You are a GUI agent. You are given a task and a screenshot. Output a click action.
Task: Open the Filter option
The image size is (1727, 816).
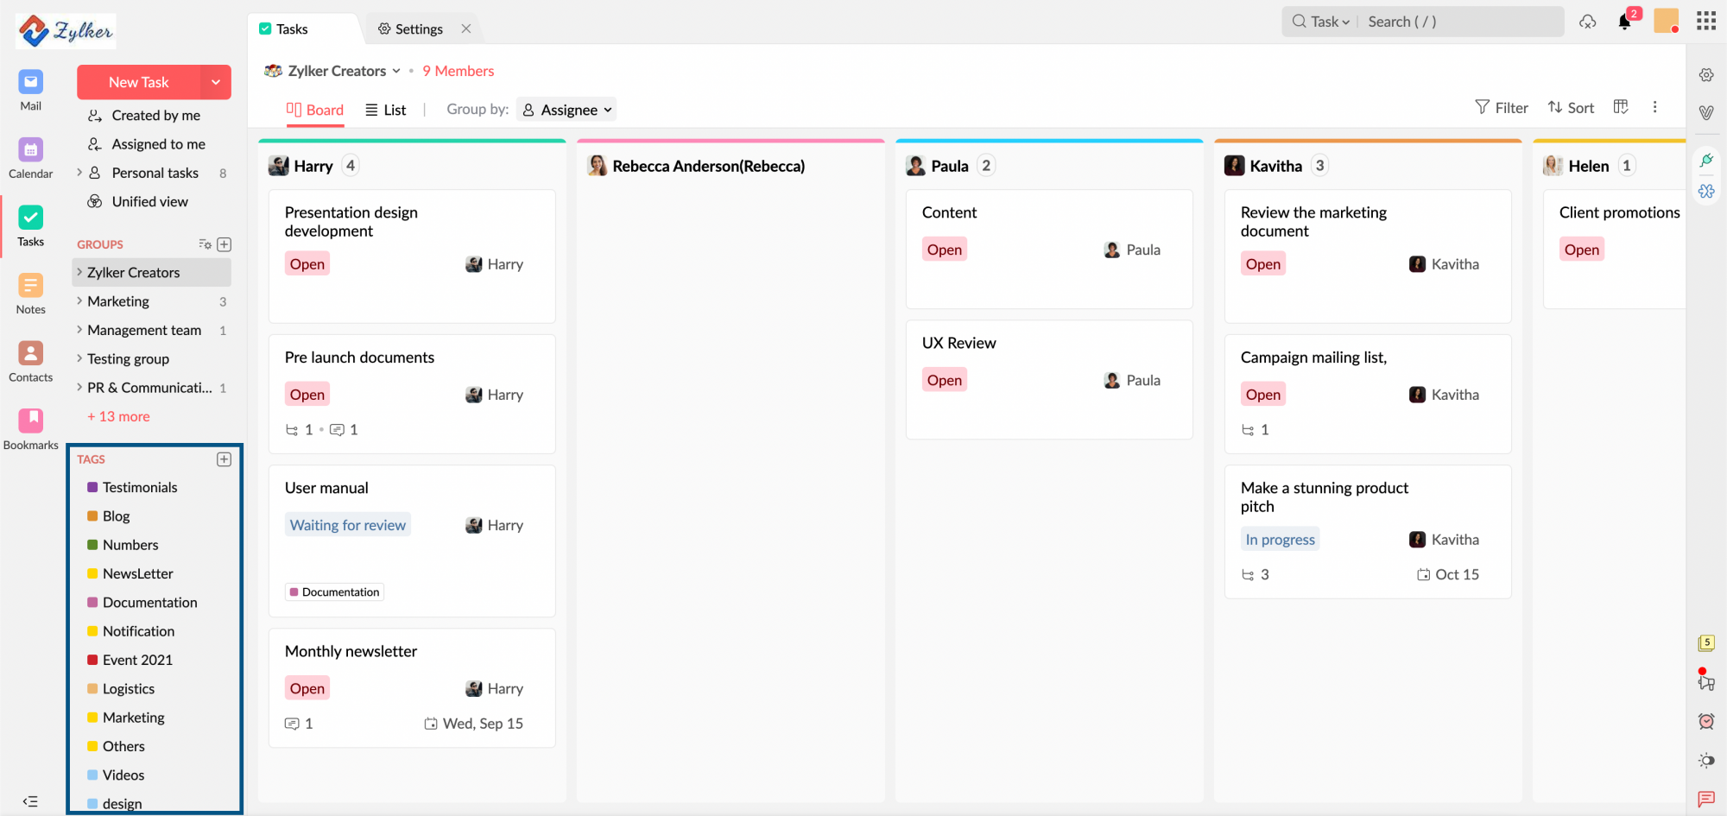[x=1502, y=107]
